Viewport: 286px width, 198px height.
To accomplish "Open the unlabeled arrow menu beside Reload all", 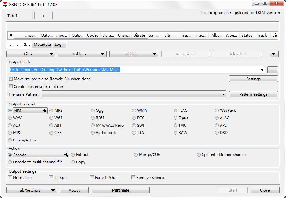I will [x=274, y=54].
